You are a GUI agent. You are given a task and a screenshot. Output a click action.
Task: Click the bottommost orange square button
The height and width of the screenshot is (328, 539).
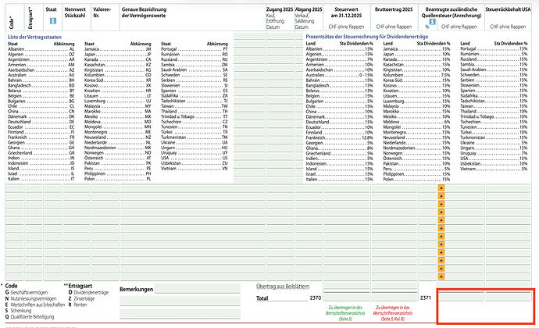tap(441, 276)
